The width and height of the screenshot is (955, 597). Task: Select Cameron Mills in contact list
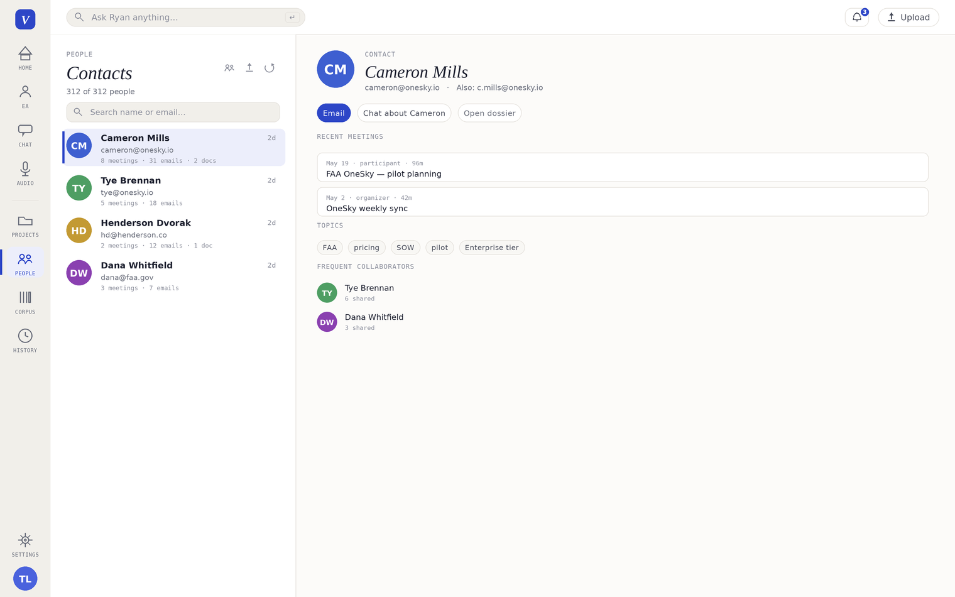[174, 148]
